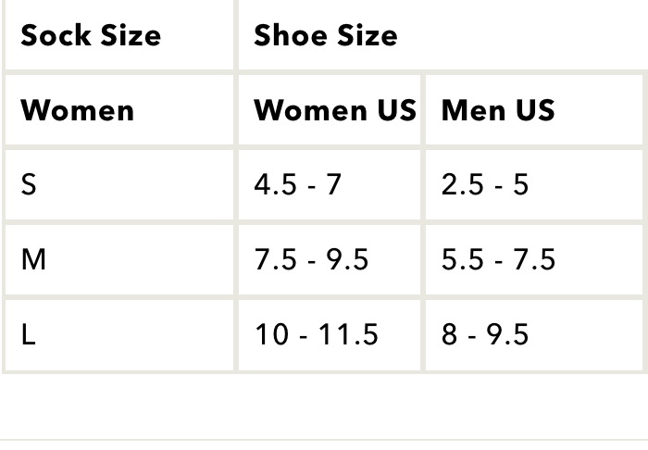Click the 10 - 11.5 women's shoe range

click(316, 334)
